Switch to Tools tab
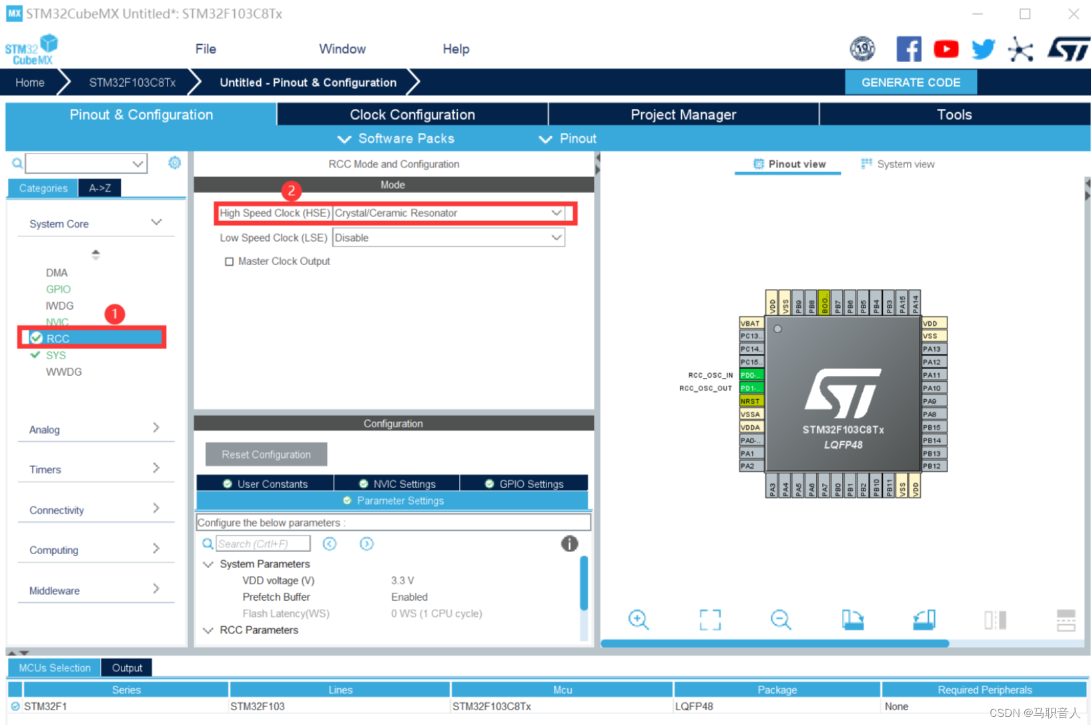Image resolution: width=1091 pixels, height=725 pixels. point(954,114)
